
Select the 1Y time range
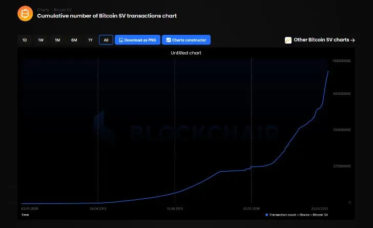coord(90,40)
